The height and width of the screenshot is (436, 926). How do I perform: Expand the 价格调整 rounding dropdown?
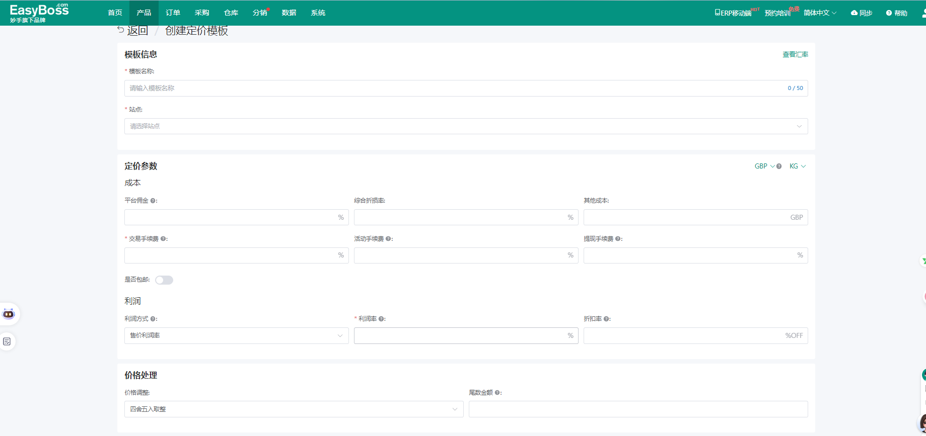[x=294, y=409]
